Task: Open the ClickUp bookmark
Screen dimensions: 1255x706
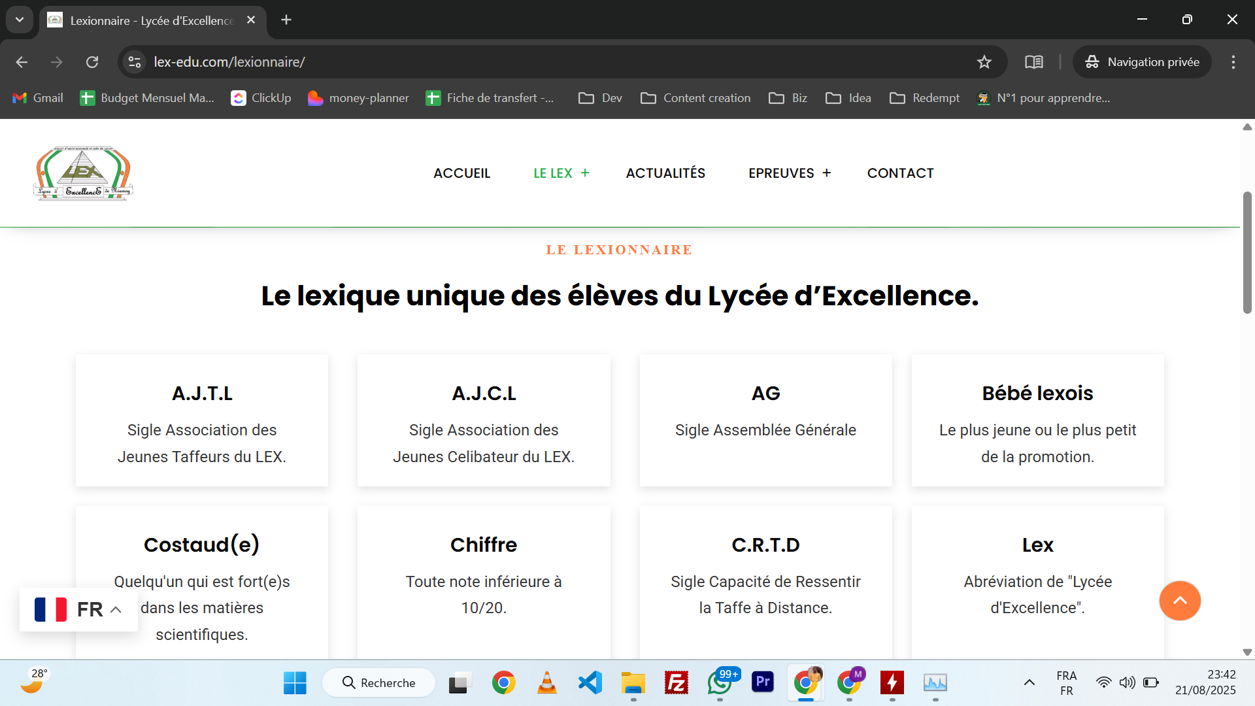Action: (x=261, y=98)
